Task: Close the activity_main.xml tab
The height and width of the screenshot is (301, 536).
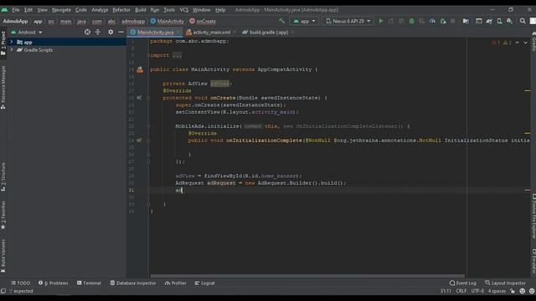Action: (x=234, y=33)
